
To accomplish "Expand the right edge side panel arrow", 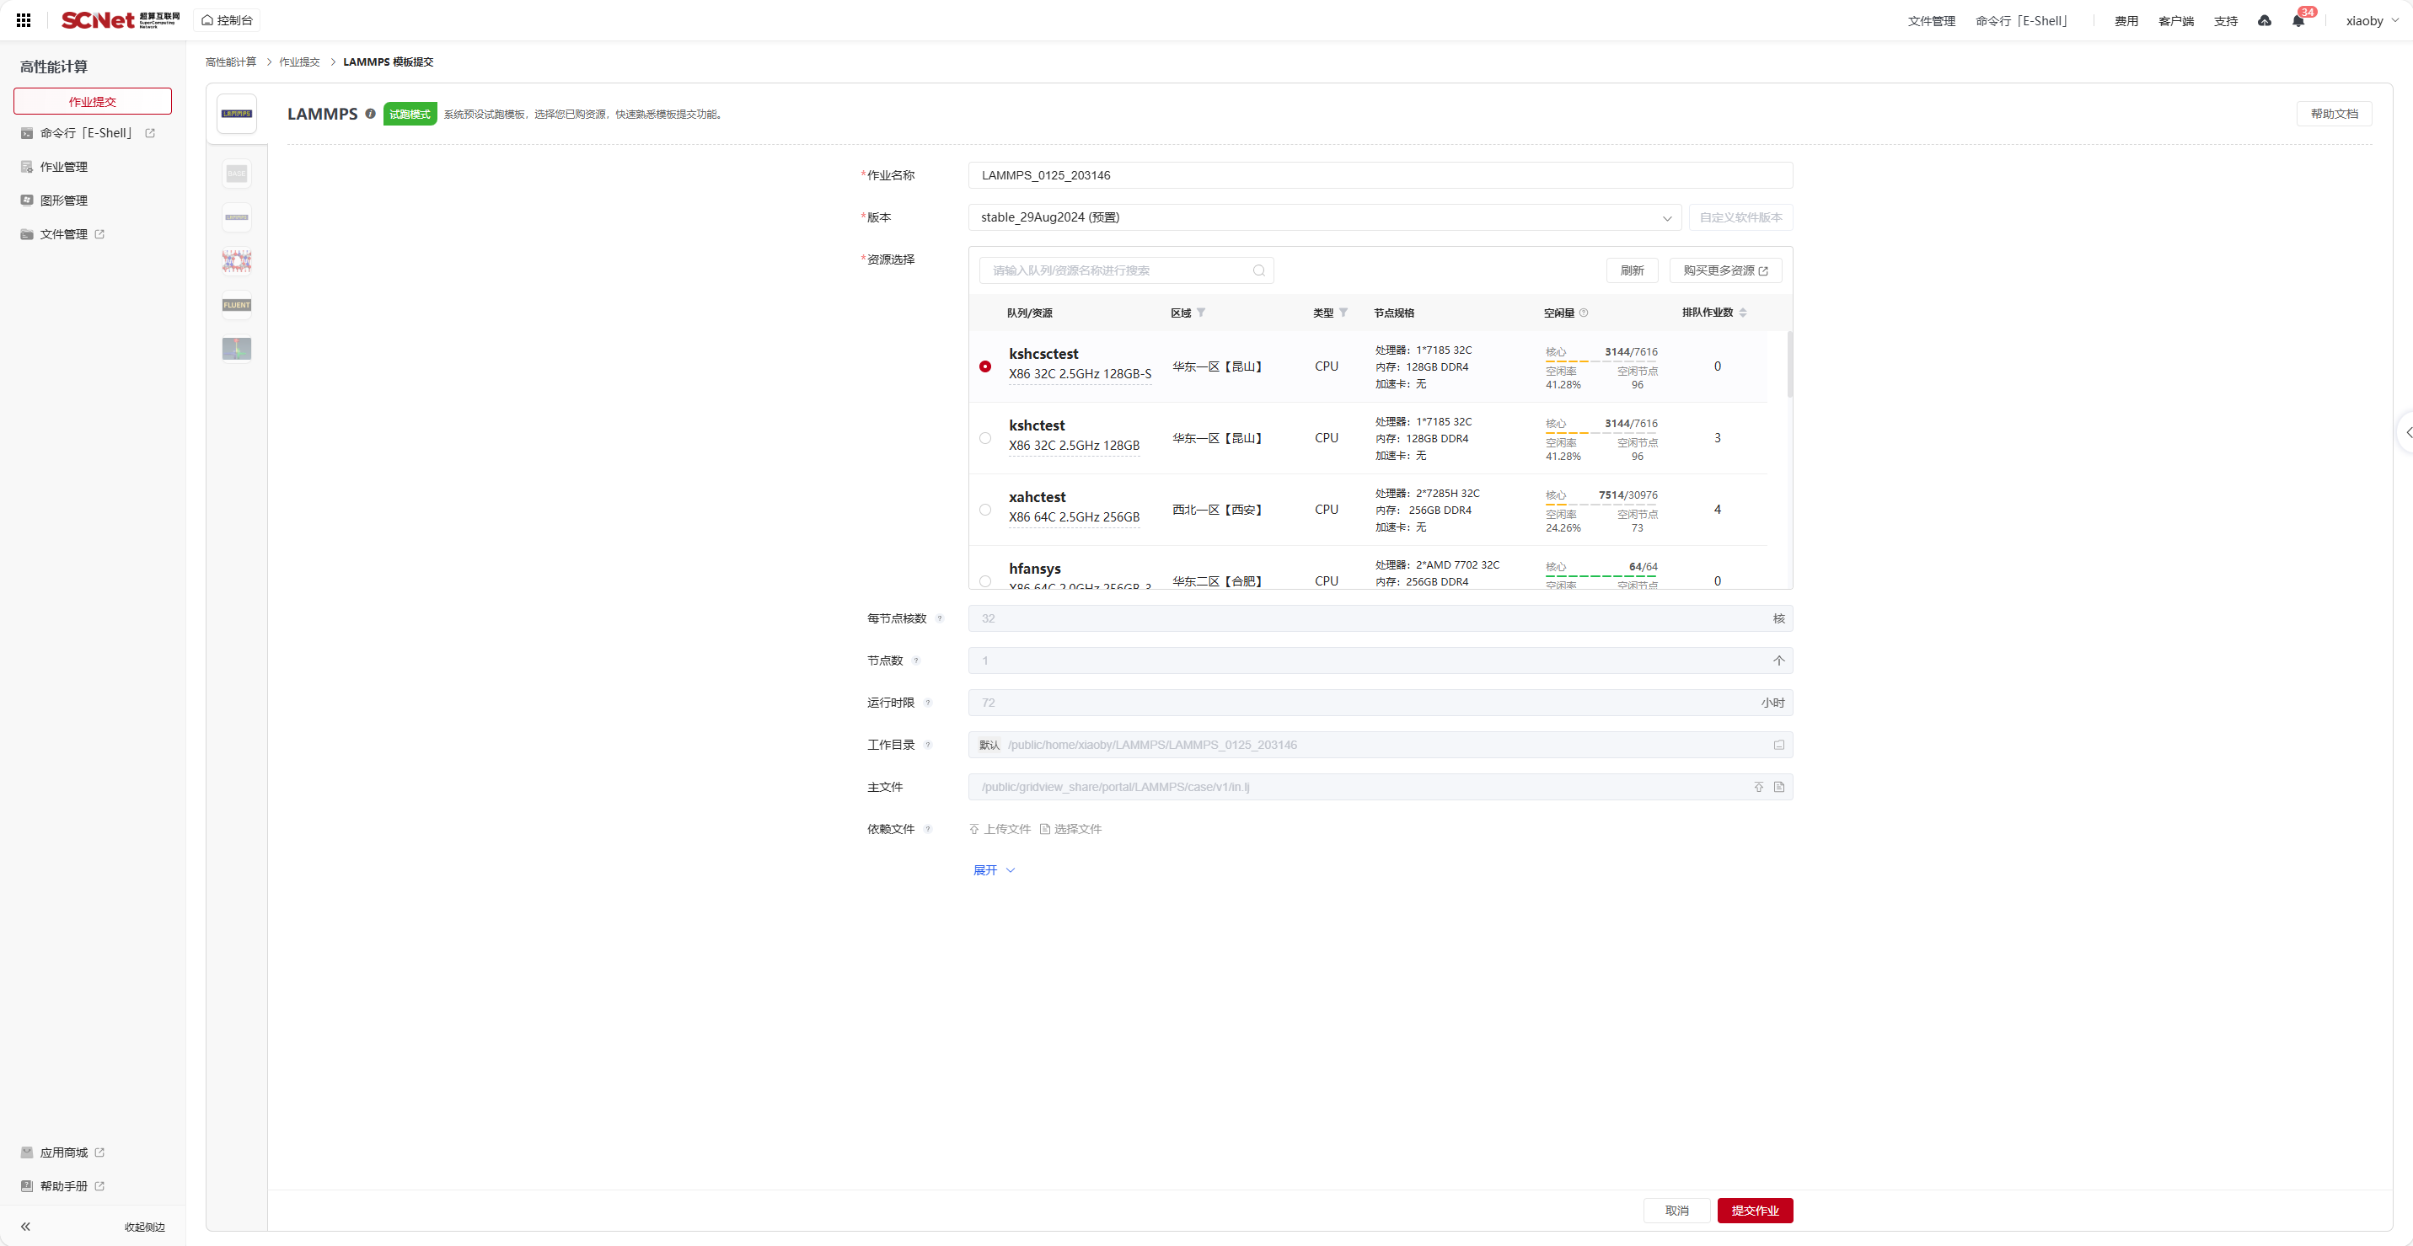I will pyautogui.click(x=2406, y=432).
